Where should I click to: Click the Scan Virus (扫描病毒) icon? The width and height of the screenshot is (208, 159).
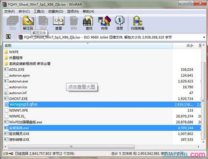[138, 21]
